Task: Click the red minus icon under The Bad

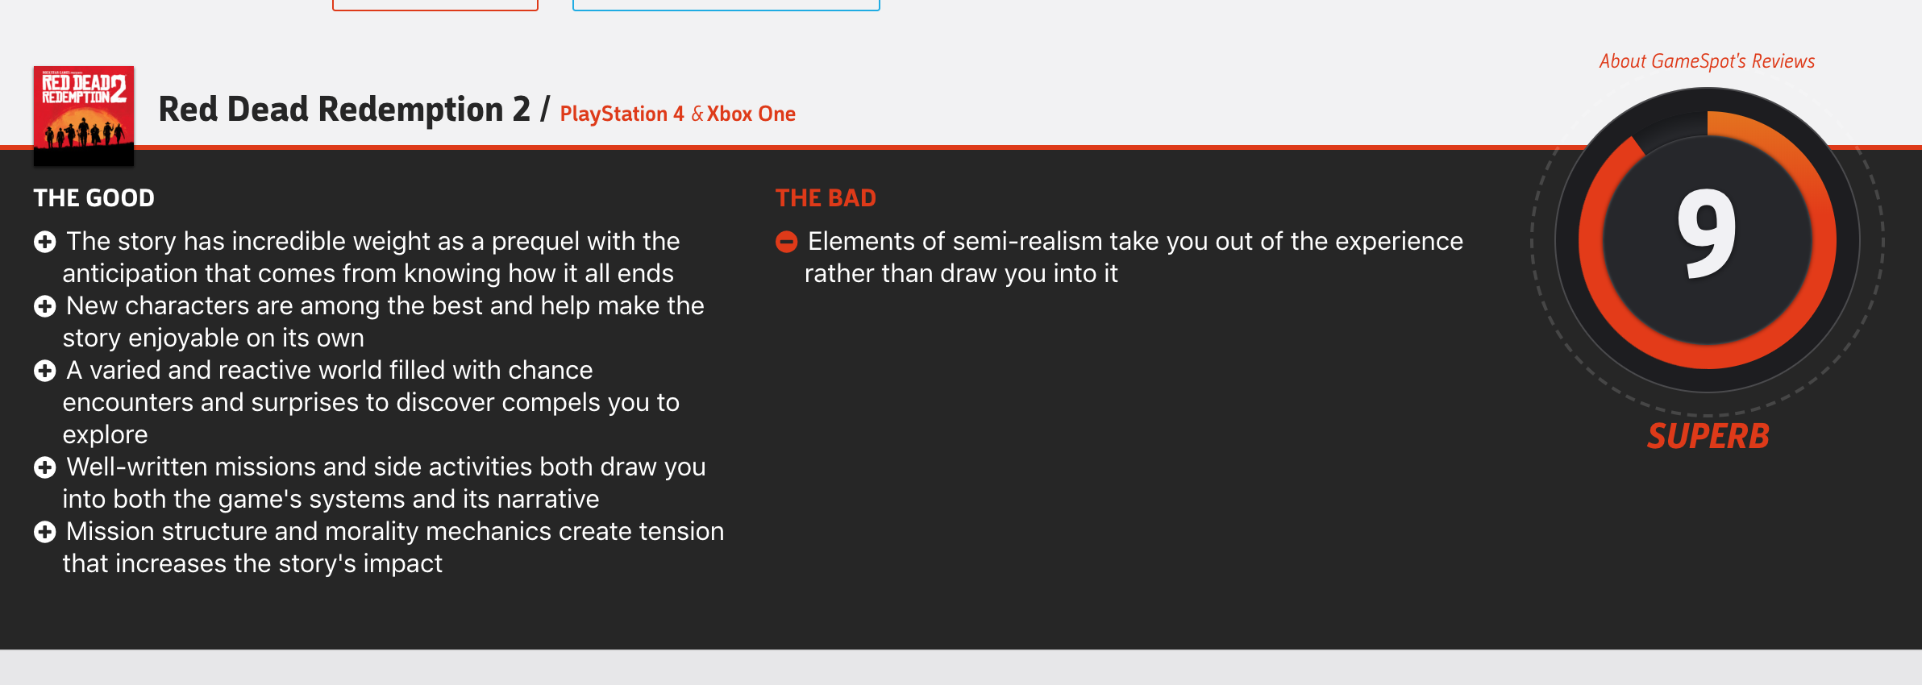Action: [786, 241]
